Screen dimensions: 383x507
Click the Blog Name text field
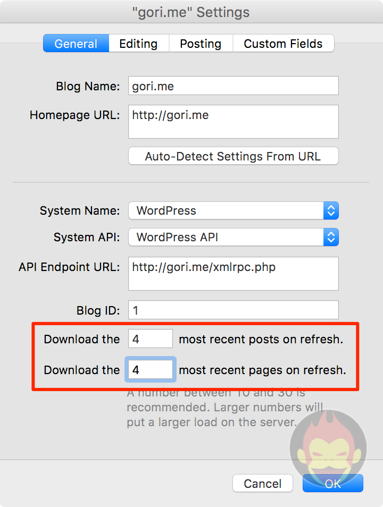click(x=233, y=86)
